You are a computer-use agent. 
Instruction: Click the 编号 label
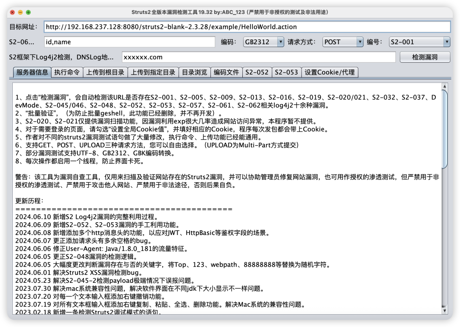coord(375,42)
